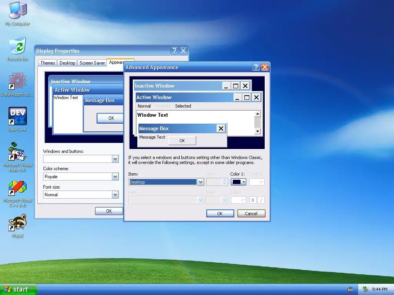This screenshot has height=295, width=394.
Task: Click OK in Display Properties window
Action: pos(109,211)
